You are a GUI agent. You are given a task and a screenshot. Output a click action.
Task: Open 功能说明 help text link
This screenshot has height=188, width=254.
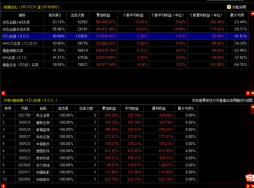click(x=239, y=7)
